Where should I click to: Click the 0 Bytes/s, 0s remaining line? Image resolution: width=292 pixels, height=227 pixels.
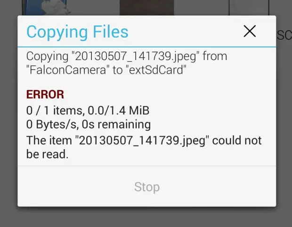click(x=89, y=124)
